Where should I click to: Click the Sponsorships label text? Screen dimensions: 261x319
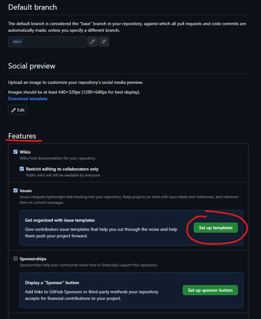tap(33, 259)
